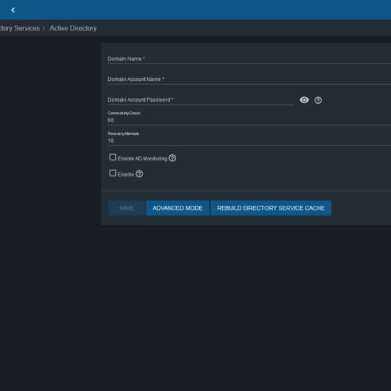The width and height of the screenshot is (391, 391).
Task: Switch to Advanced Mode
Action: point(178,208)
